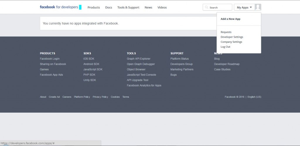This screenshot has height=146, width=300.
Task: Choose Log Out
Action: click(x=225, y=47)
